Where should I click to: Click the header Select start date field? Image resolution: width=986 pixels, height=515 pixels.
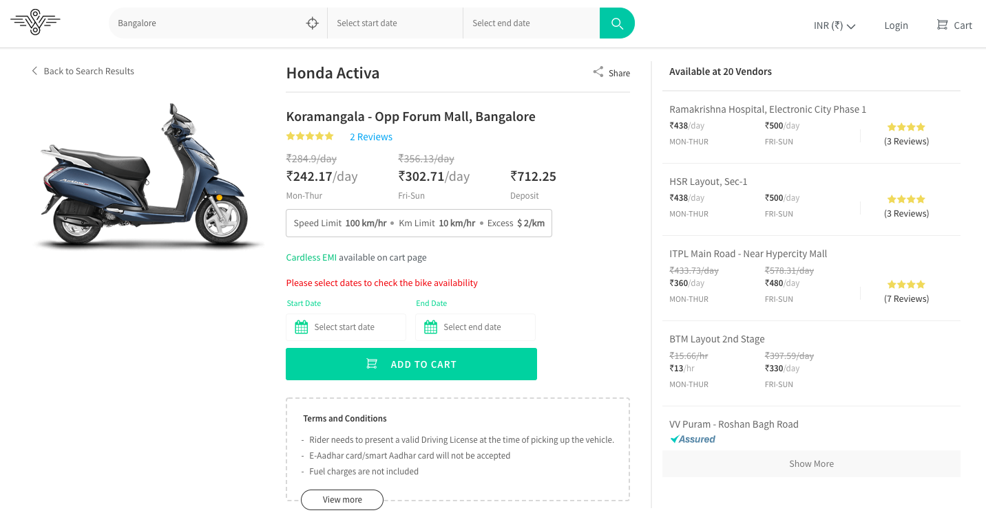[395, 23]
